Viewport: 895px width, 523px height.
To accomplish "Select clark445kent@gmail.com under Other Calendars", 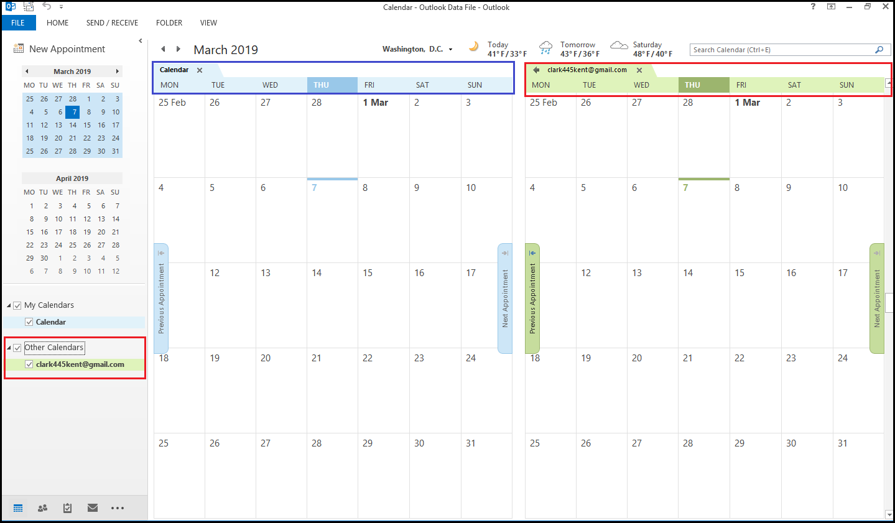I will pos(80,364).
